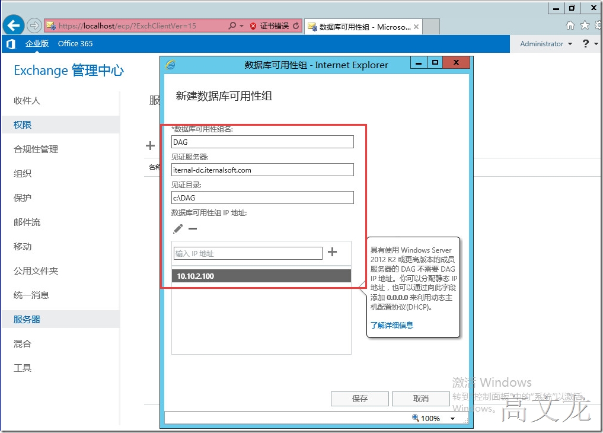This screenshot has width=603, height=433.
Task: Maximize the dialog Internet Explorer window
Action: click(435, 63)
